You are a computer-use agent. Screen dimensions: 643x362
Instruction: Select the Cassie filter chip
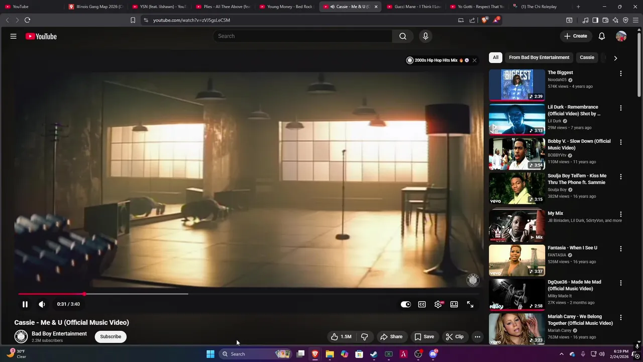[587, 57]
